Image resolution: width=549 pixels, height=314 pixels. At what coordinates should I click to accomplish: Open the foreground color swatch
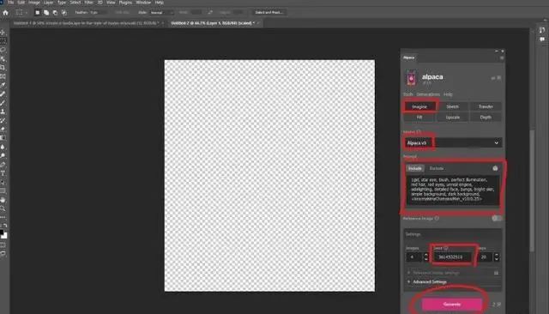[2, 232]
